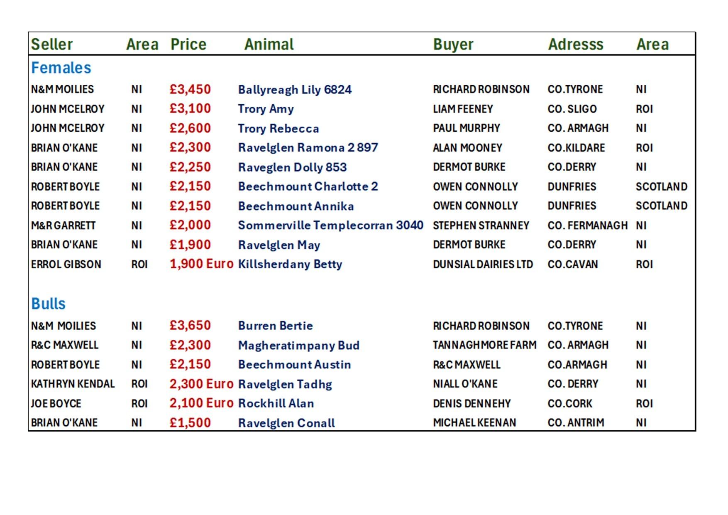Click the Animal column header
The image size is (728, 515).
[x=269, y=44]
